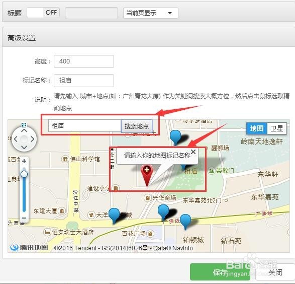Viewport: 295px width, 284px height.
Task: Click the 关闭 close button
Action: coord(275,272)
